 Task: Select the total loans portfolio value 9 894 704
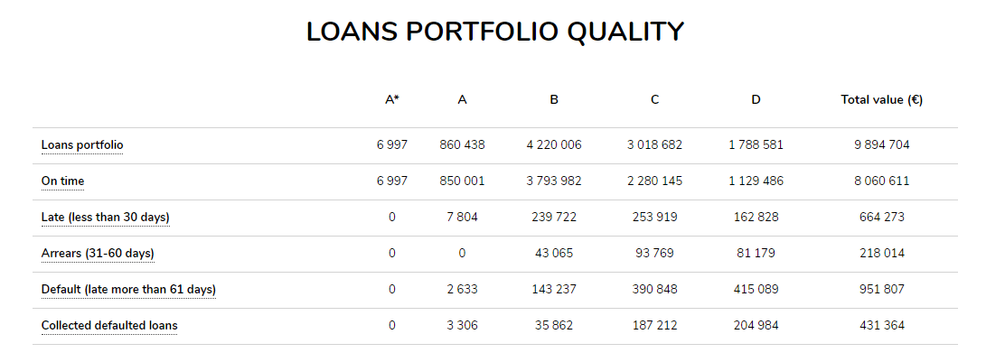[x=881, y=145]
